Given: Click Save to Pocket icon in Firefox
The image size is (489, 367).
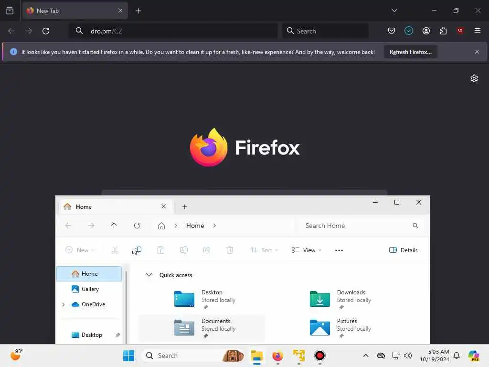Looking at the screenshot, I should click(x=392, y=31).
